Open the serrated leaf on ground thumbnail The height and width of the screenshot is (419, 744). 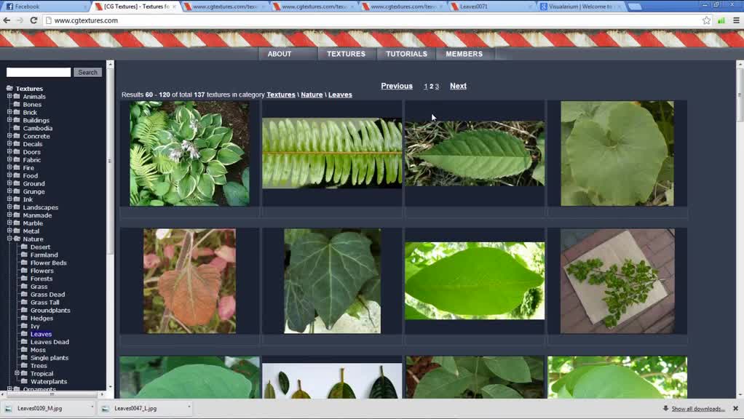(x=475, y=153)
